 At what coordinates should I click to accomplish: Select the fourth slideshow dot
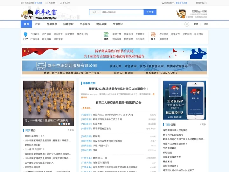pos(66,124)
